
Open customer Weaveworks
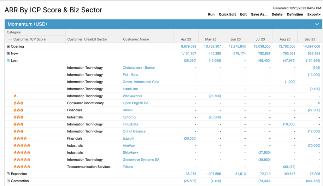[x=132, y=96]
